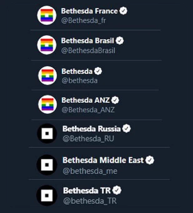
Task: Click verified badge next to Bethesda Russia
Action: 126,128
